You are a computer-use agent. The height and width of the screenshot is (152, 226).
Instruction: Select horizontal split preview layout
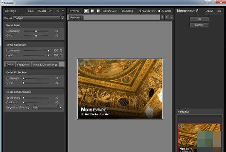pos(92,11)
